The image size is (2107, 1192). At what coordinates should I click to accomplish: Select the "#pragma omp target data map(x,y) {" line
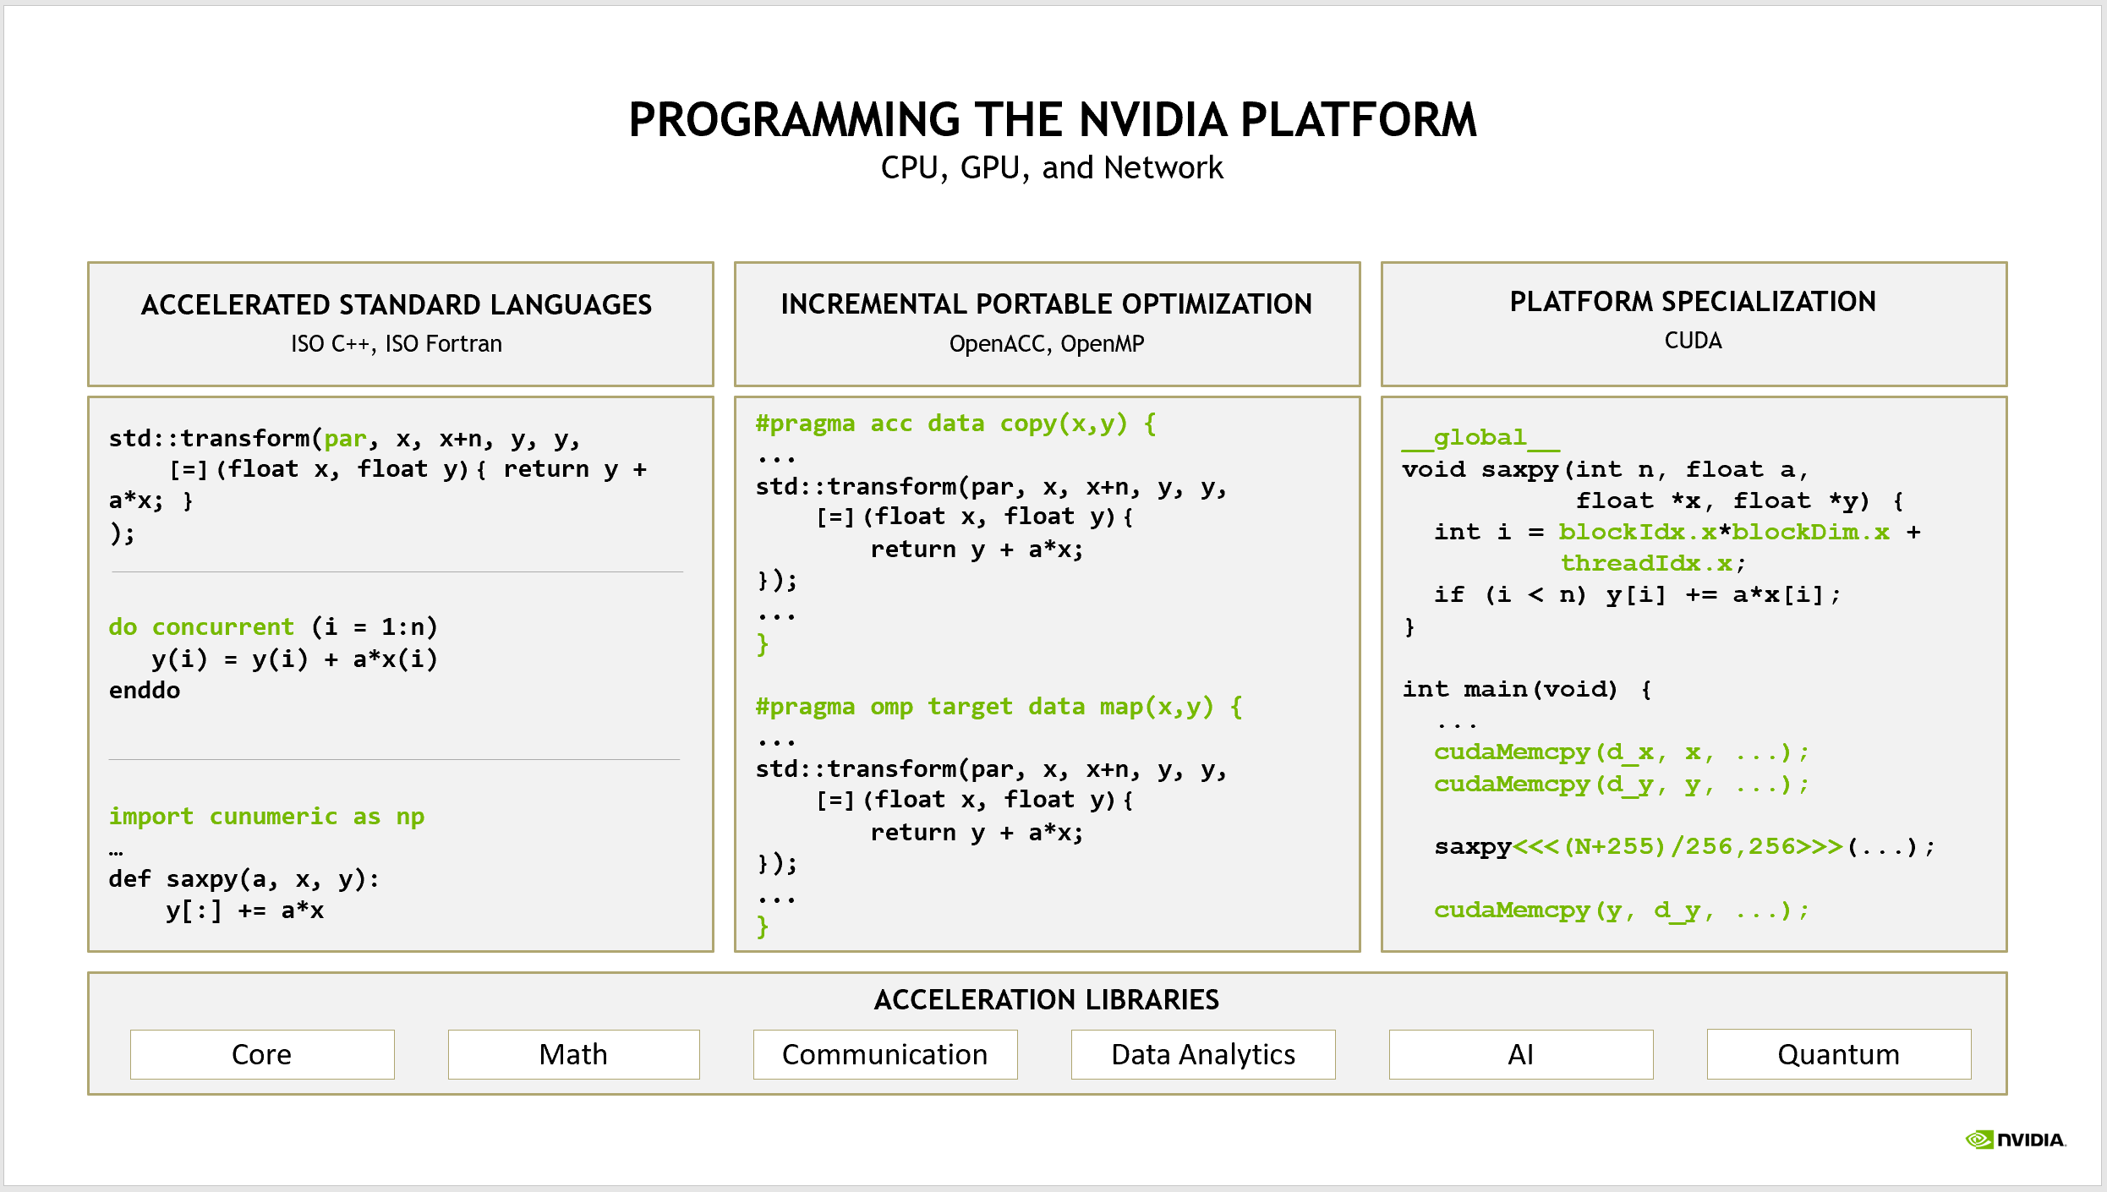[x=999, y=707]
